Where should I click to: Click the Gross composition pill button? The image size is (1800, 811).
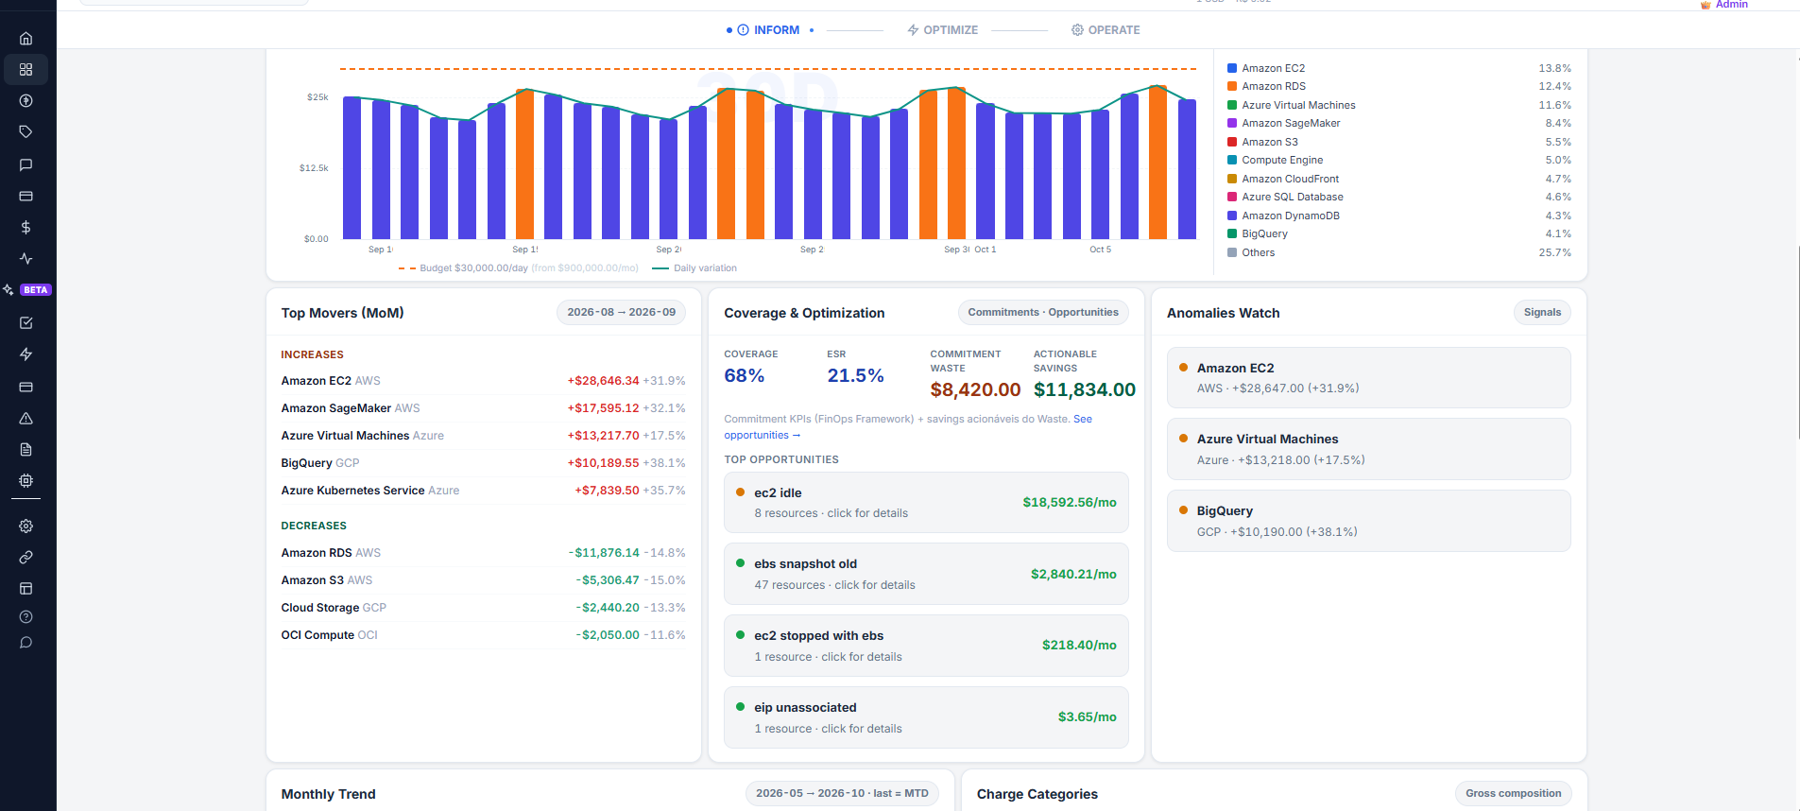tap(1513, 794)
